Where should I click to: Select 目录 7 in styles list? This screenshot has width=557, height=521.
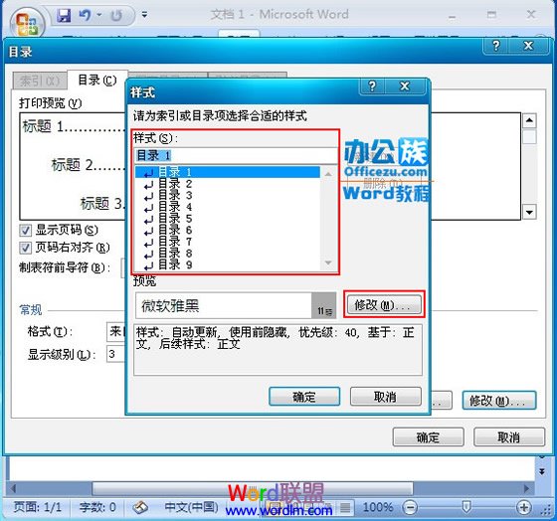tap(228, 242)
